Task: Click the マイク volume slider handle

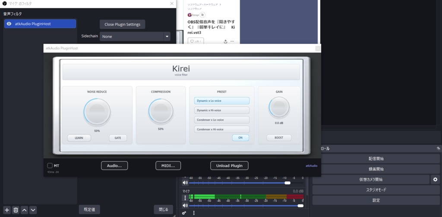Action: point(300,206)
